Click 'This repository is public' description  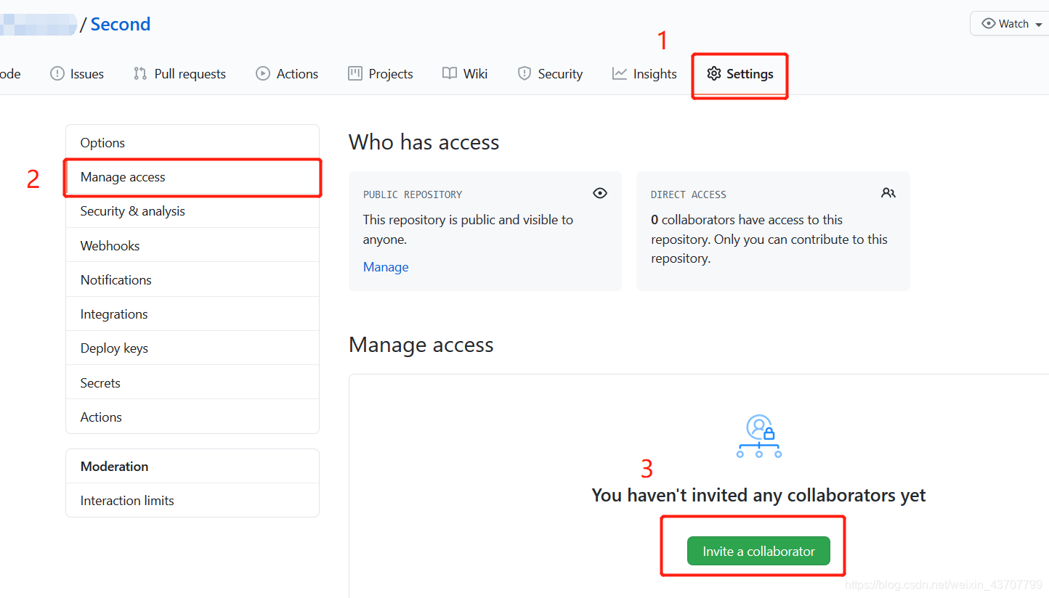tap(468, 229)
